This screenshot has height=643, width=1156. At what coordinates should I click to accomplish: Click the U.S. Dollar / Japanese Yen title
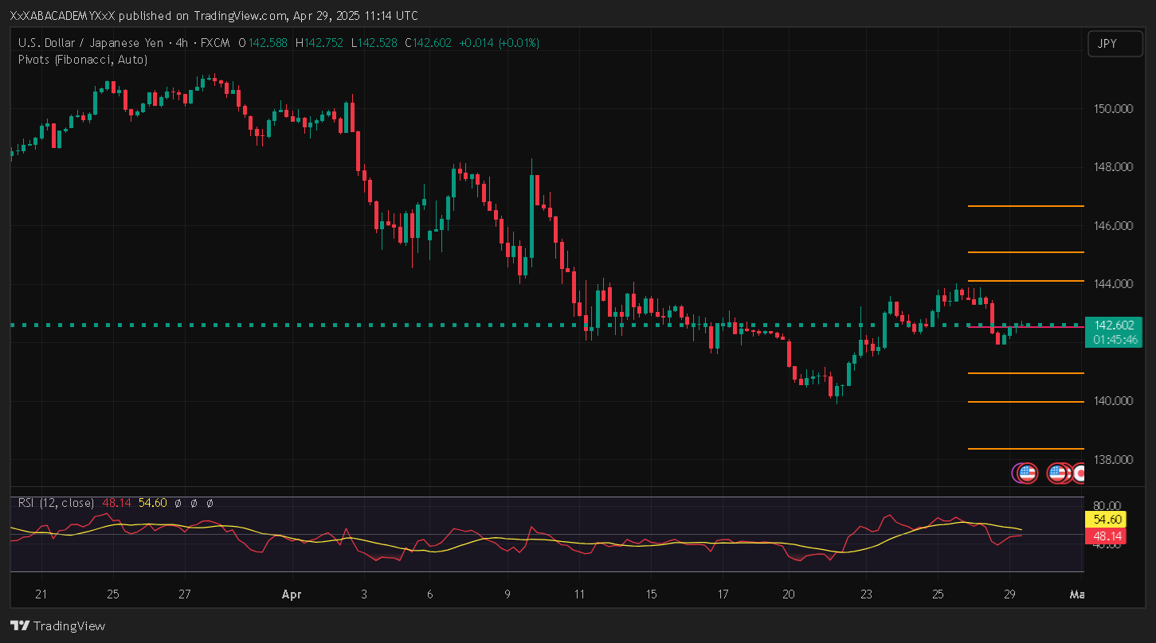tap(90, 43)
